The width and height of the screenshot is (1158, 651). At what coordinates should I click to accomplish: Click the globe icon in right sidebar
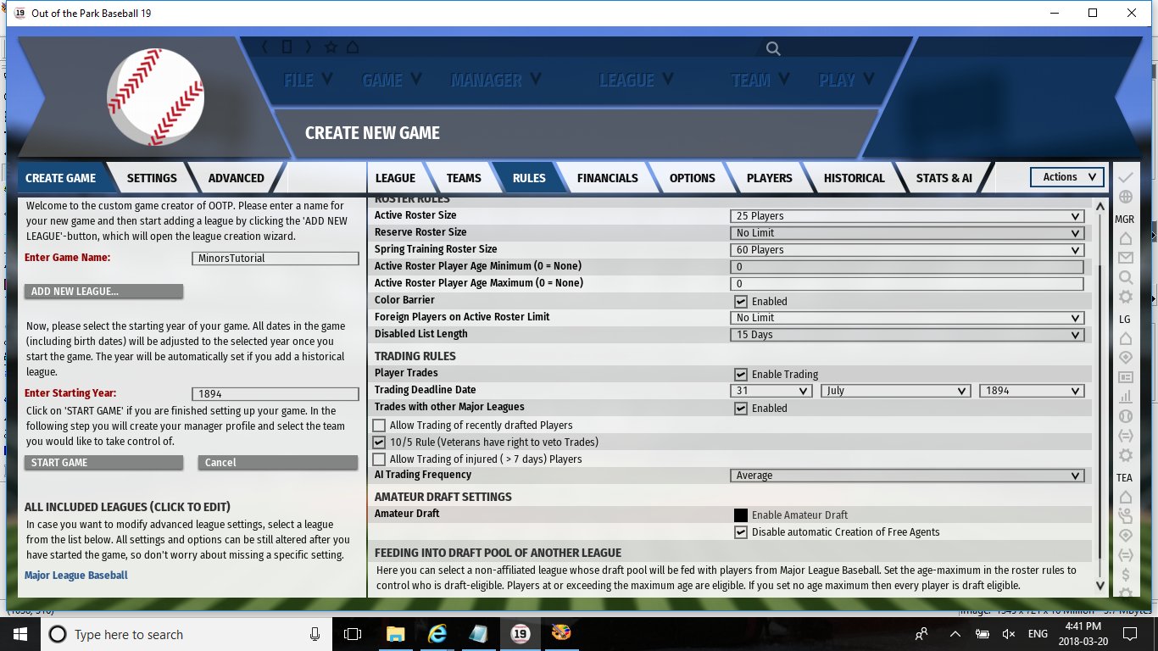(1125, 198)
